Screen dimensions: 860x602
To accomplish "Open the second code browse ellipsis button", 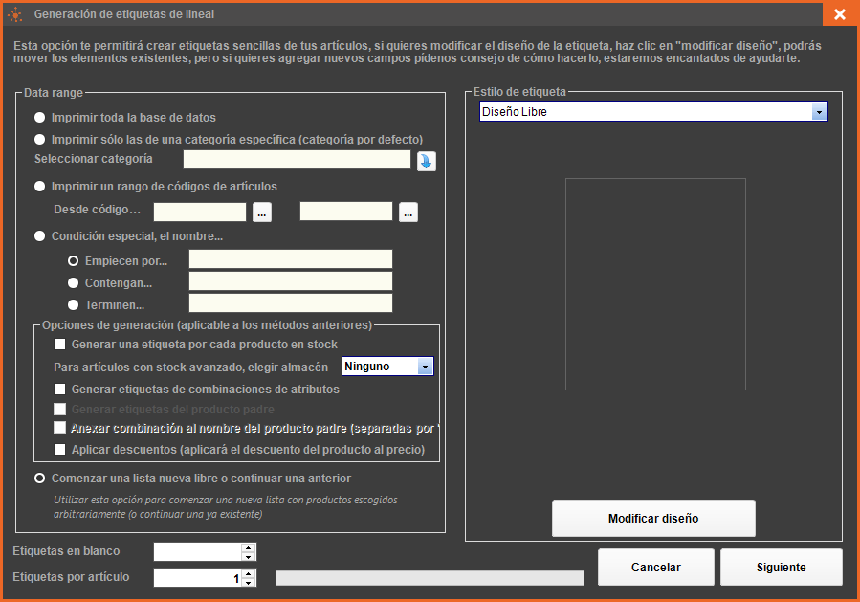I will point(408,212).
